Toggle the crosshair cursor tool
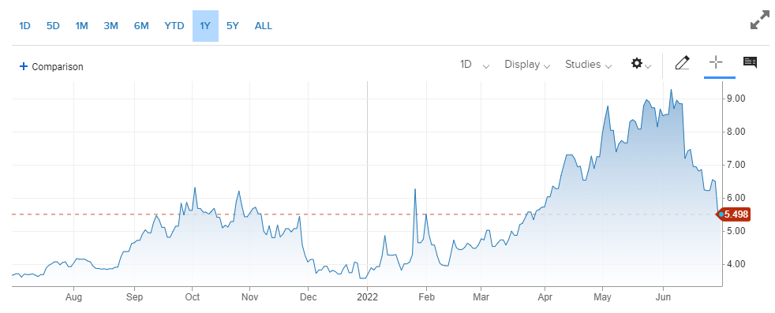The width and height of the screenshot is (775, 313). 716,62
